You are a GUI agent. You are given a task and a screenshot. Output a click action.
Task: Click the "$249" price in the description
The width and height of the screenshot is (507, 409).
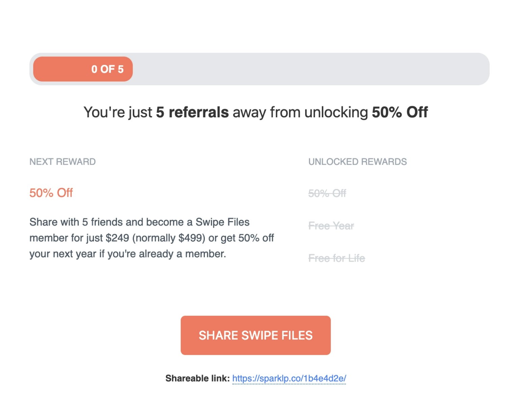pyautogui.click(x=117, y=238)
